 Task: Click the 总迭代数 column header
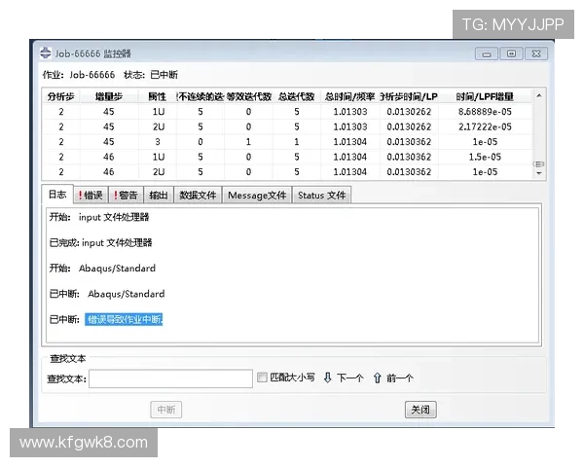pyautogui.click(x=297, y=97)
